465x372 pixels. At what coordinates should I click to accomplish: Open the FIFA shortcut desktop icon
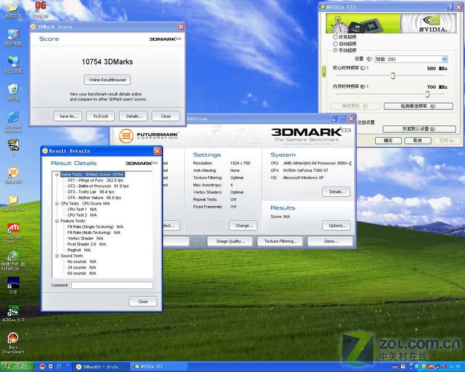(13, 260)
